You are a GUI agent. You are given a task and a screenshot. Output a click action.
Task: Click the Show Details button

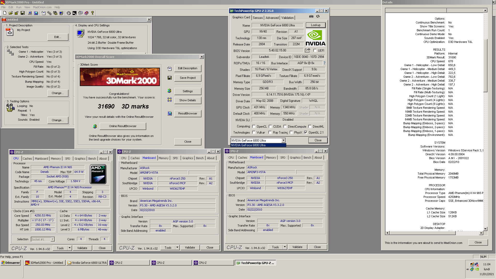tap(188, 100)
